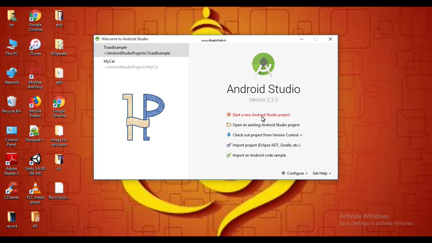This screenshot has height=243, width=432.
Task: Launch Google Chrome icon beside Firefox
Action: point(59,102)
